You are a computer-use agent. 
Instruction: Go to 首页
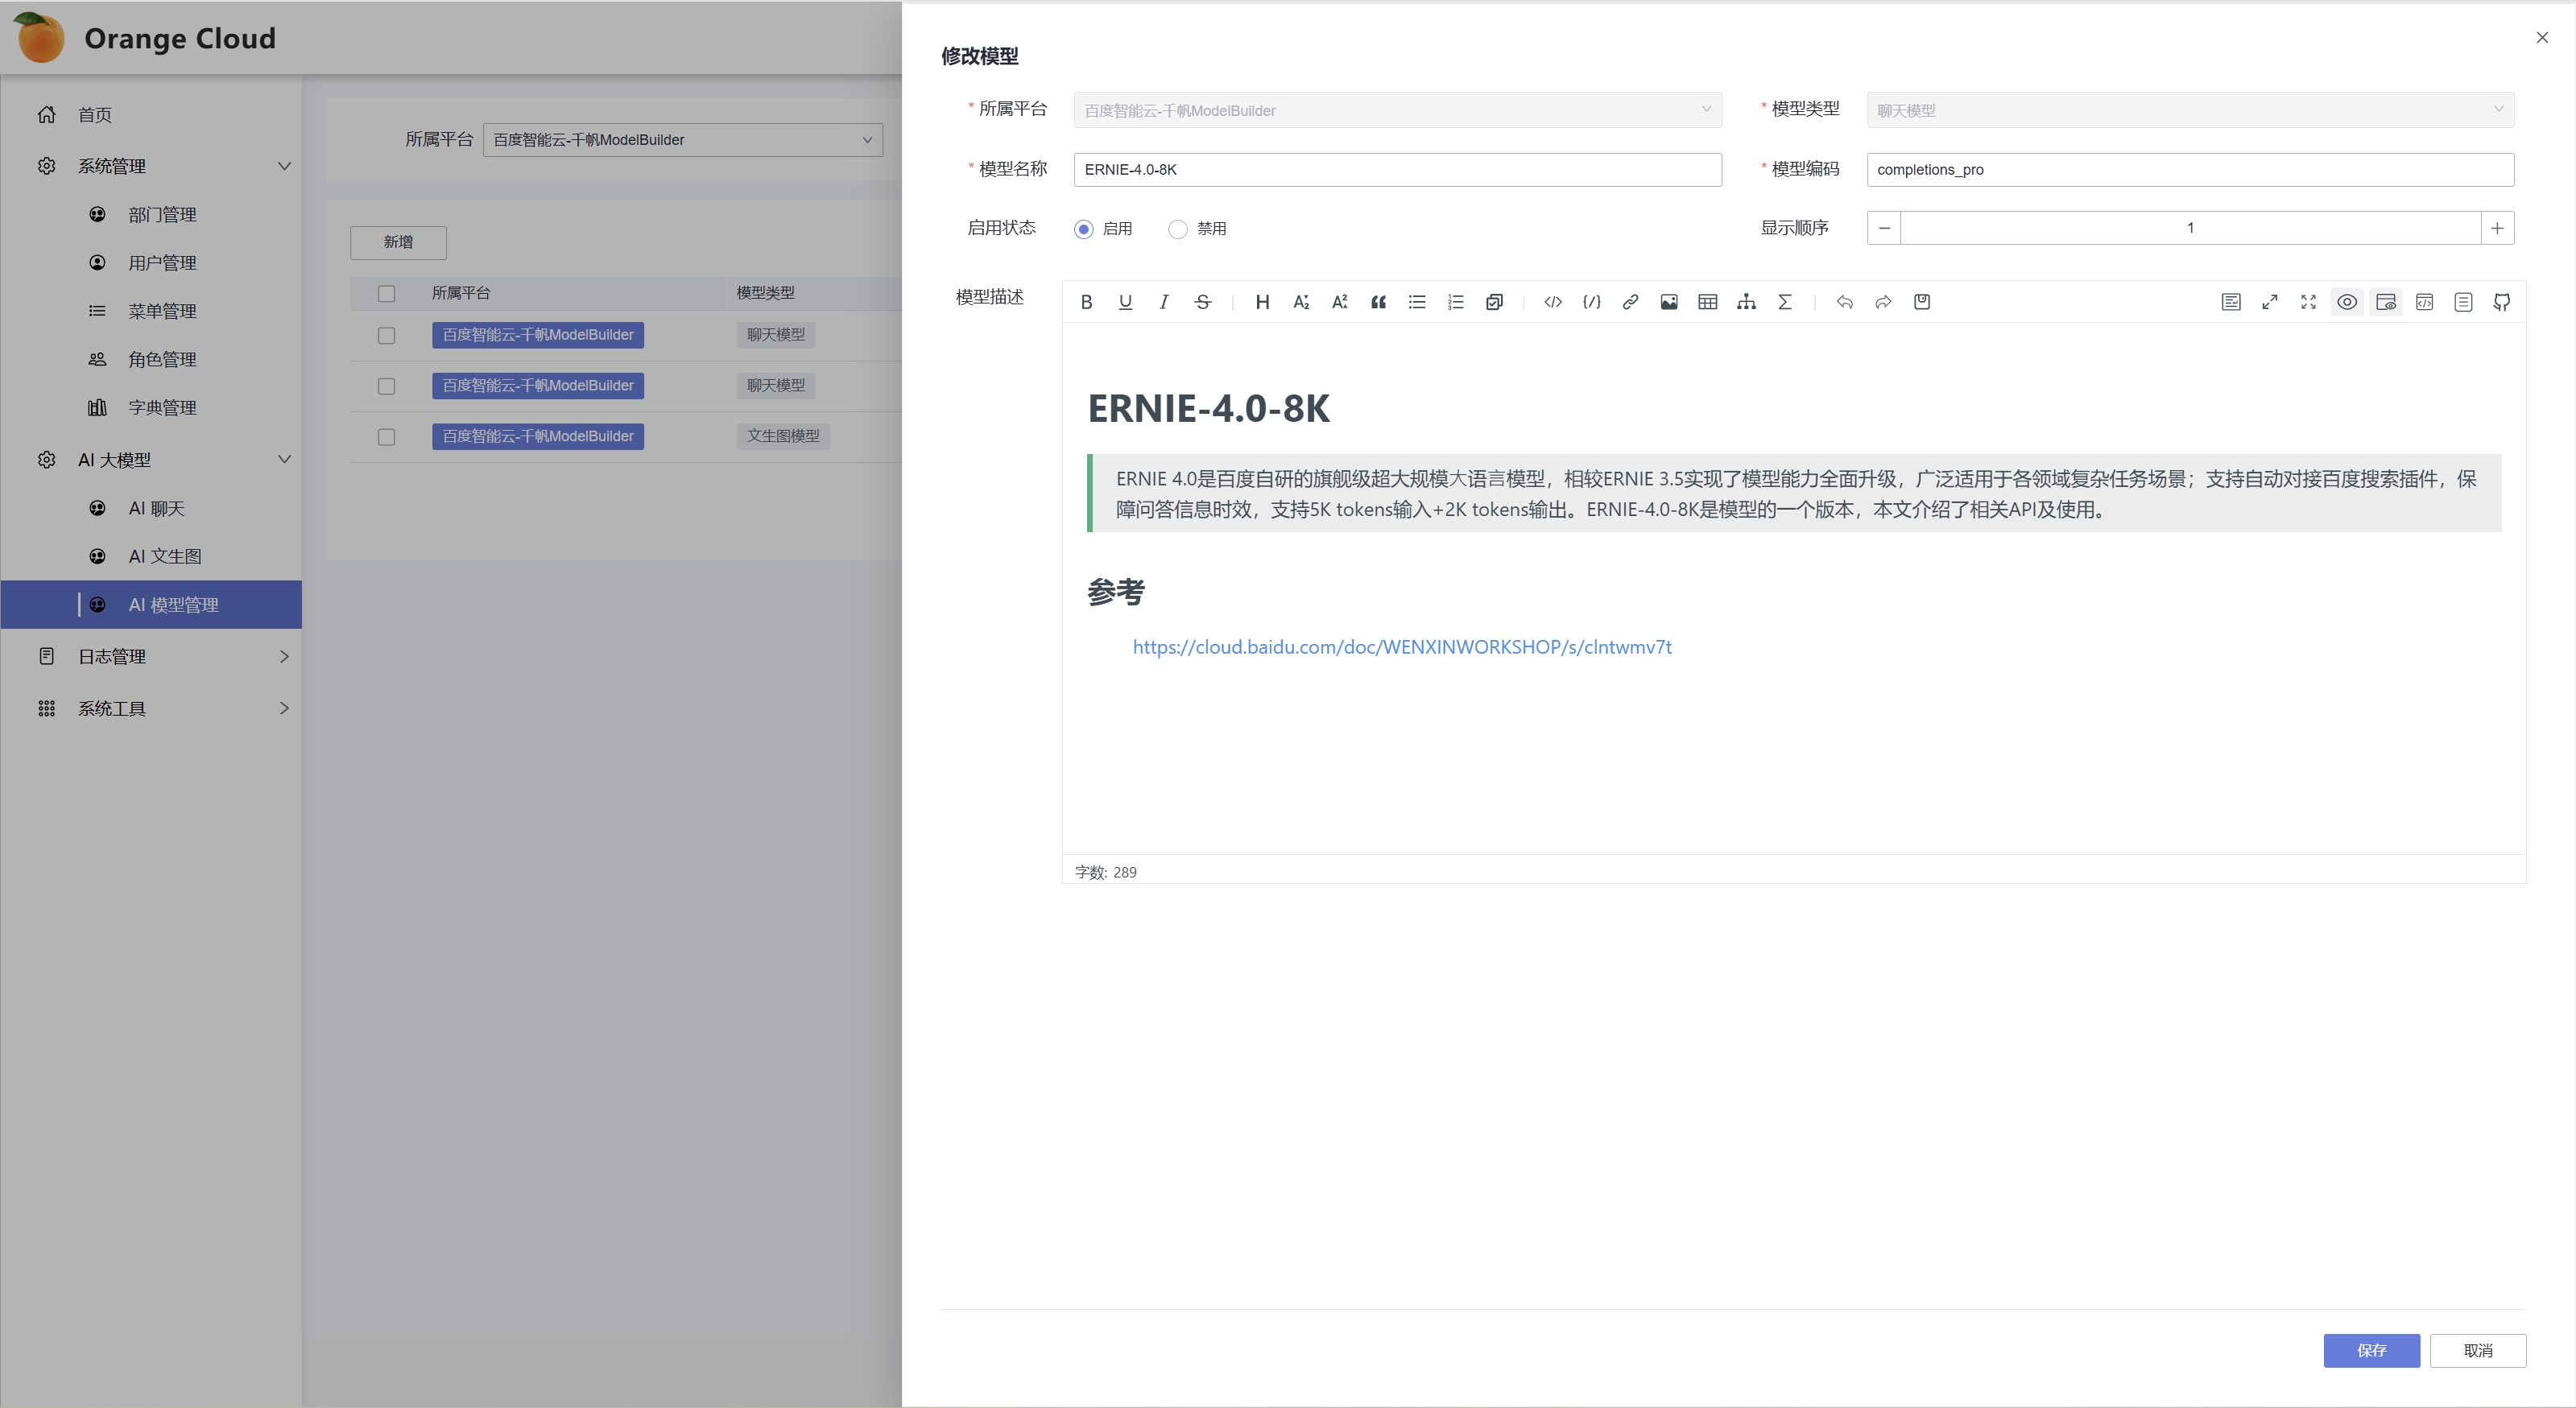tap(152, 115)
